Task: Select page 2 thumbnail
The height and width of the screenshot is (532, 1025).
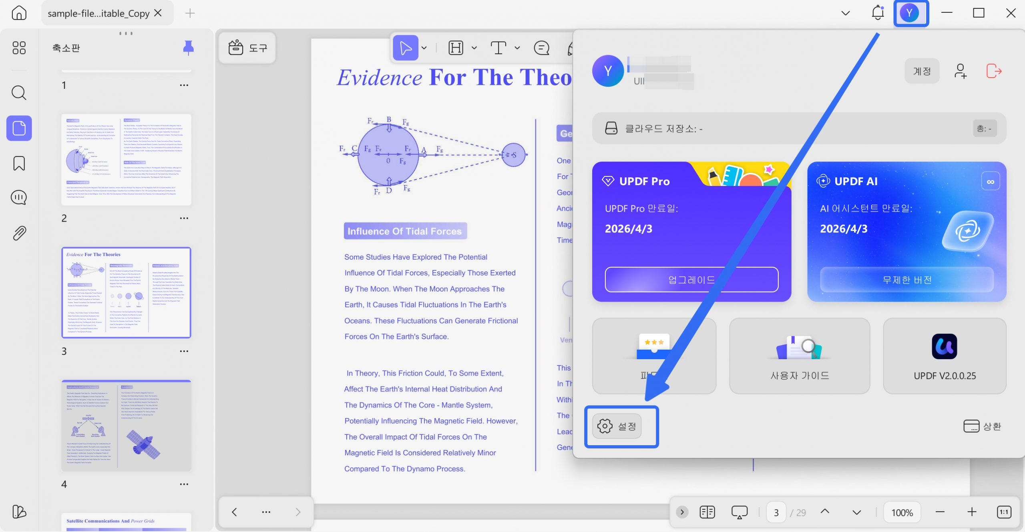Action: point(126,160)
